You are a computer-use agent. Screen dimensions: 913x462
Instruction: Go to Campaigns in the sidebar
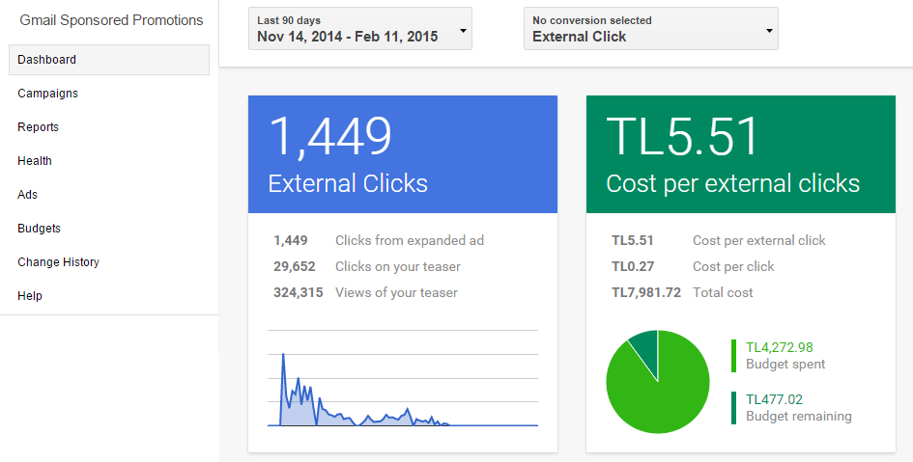point(48,94)
